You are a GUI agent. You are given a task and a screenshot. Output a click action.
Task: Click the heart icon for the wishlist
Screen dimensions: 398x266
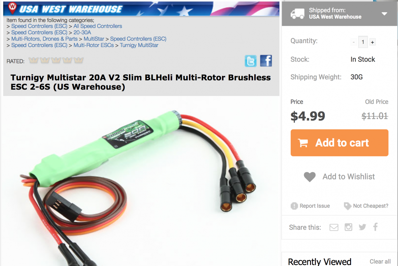tap(310, 177)
